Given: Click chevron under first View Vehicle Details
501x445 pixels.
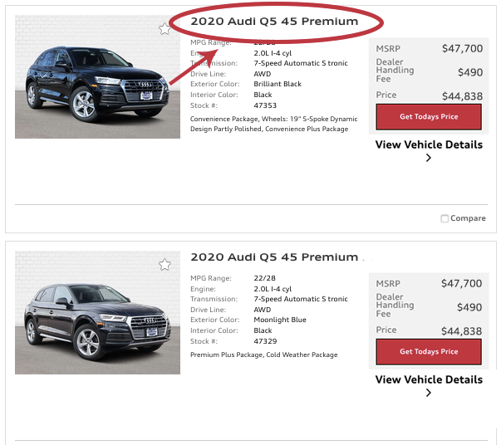Looking at the screenshot, I should (x=429, y=158).
